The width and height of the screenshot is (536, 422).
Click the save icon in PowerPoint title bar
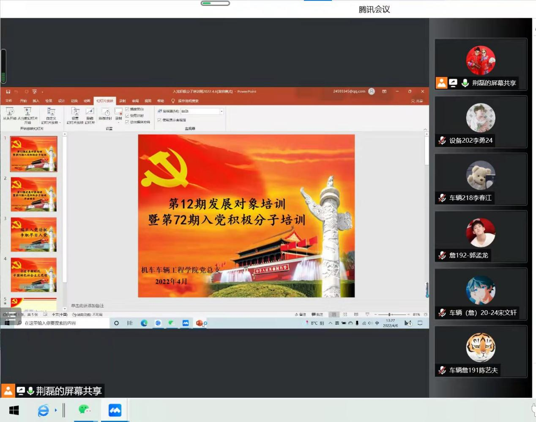8,91
